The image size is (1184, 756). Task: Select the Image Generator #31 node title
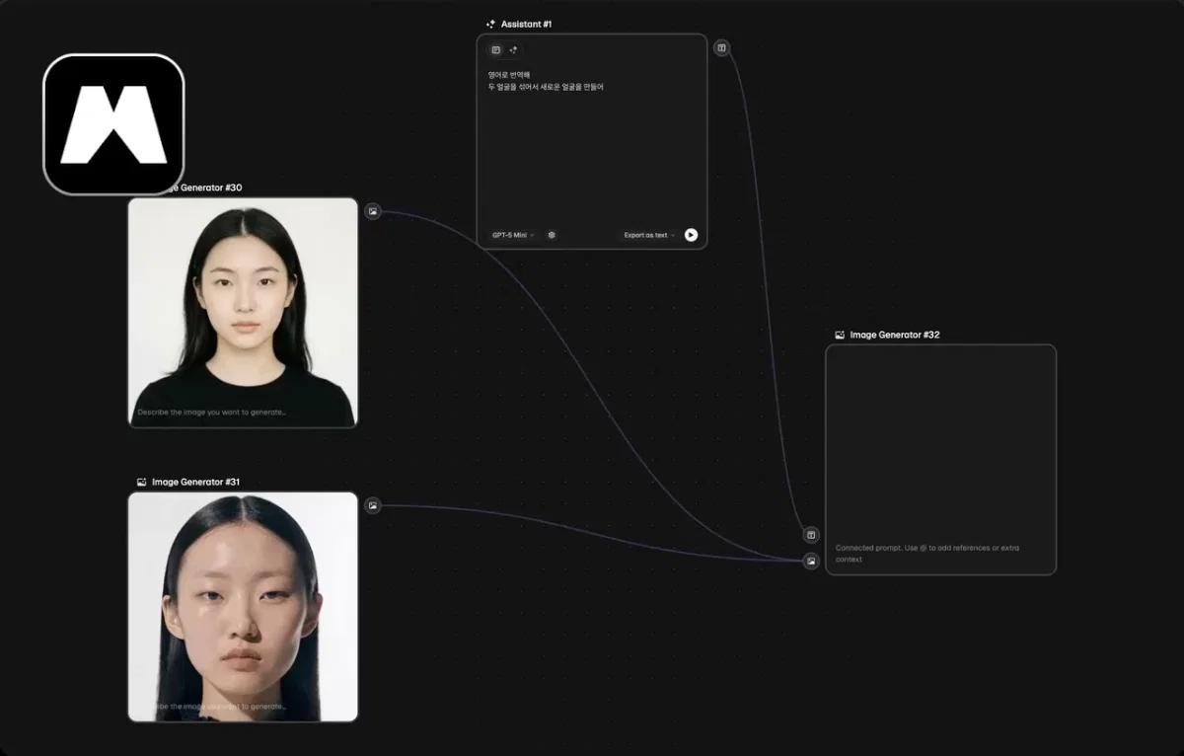click(x=195, y=482)
